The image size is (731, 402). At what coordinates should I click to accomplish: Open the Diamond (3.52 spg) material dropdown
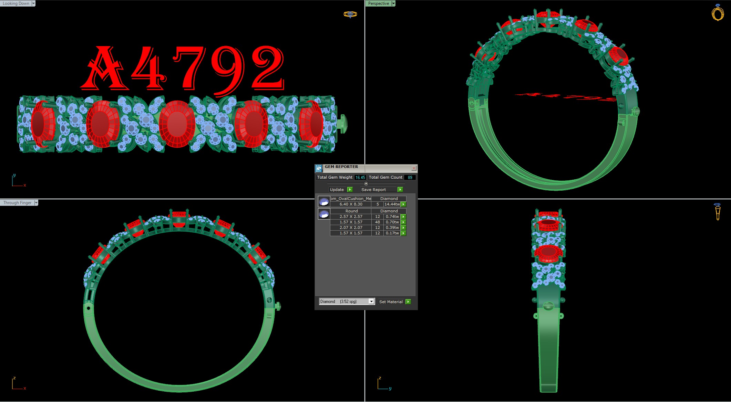(x=371, y=301)
